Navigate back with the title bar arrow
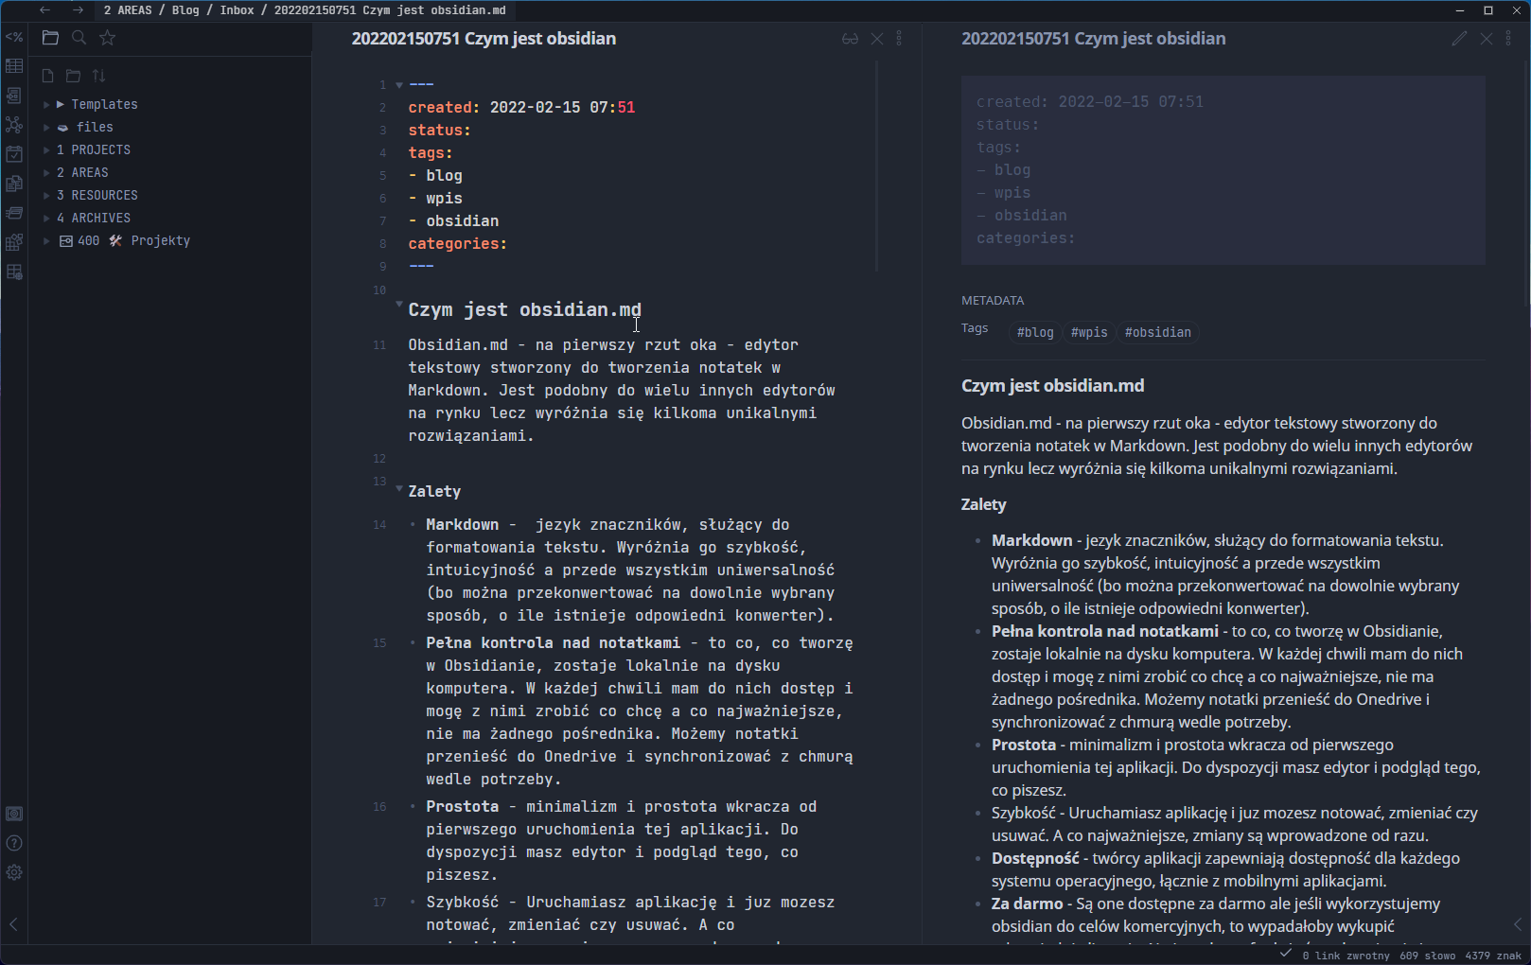The image size is (1531, 965). point(45,10)
